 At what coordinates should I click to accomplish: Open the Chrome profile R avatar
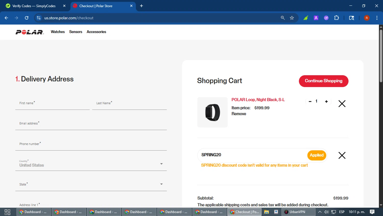click(x=367, y=18)
